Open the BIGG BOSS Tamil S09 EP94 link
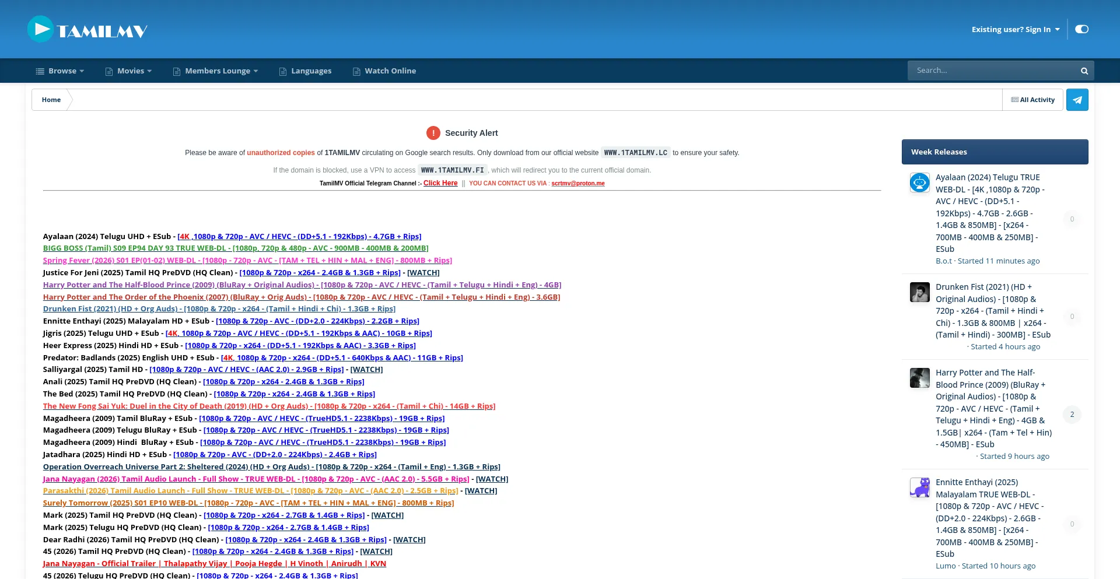This screenshot has height=579, width=1120. pyautogui.click(x=236, y=248)
